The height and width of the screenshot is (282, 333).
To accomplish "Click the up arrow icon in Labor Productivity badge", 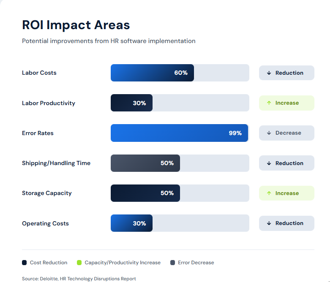I will [269, 103].
